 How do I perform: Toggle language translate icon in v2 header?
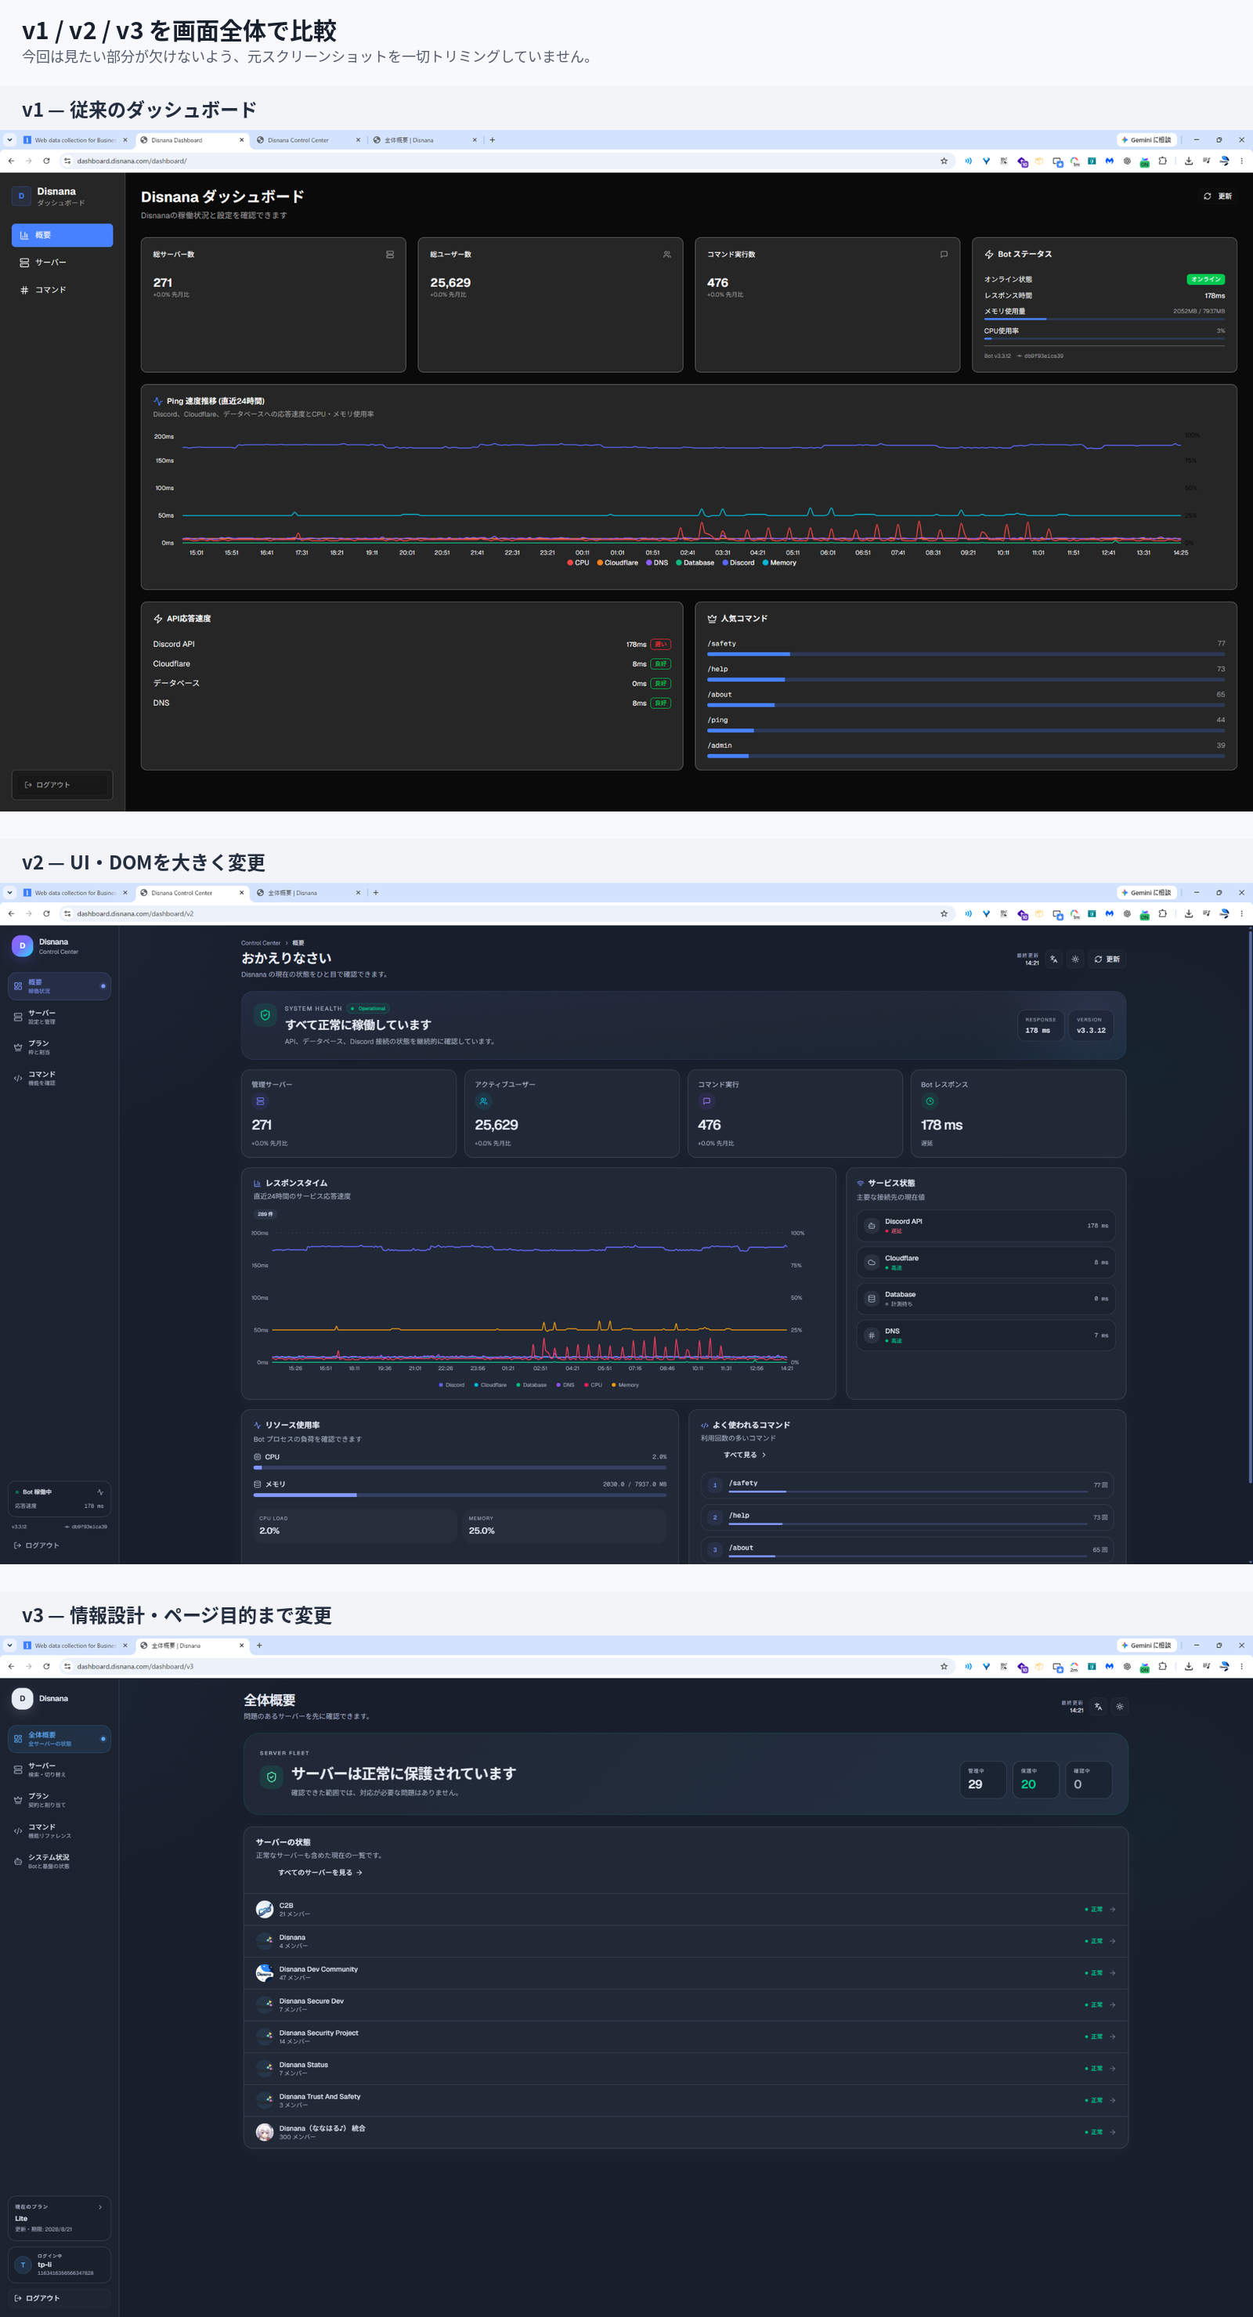click(x=1054, y=960)
